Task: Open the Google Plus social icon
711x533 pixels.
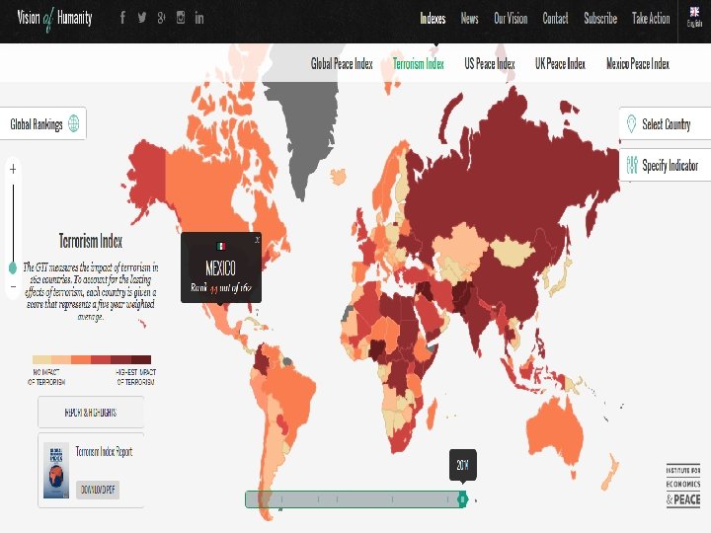Action: pyautogui.click(x=161, y=18)
